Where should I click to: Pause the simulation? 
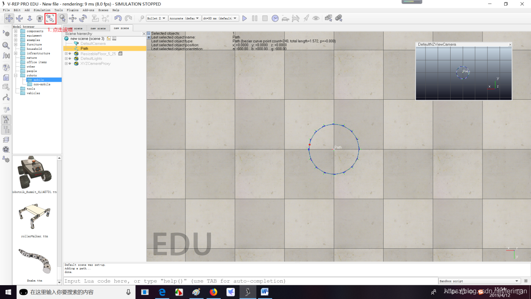255,18
